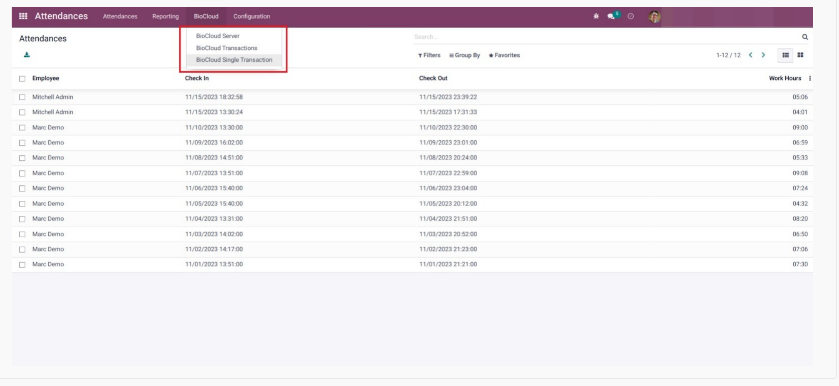Switch to list view
The width and height of the screenshot is (839, 386).
pos(785,55)
